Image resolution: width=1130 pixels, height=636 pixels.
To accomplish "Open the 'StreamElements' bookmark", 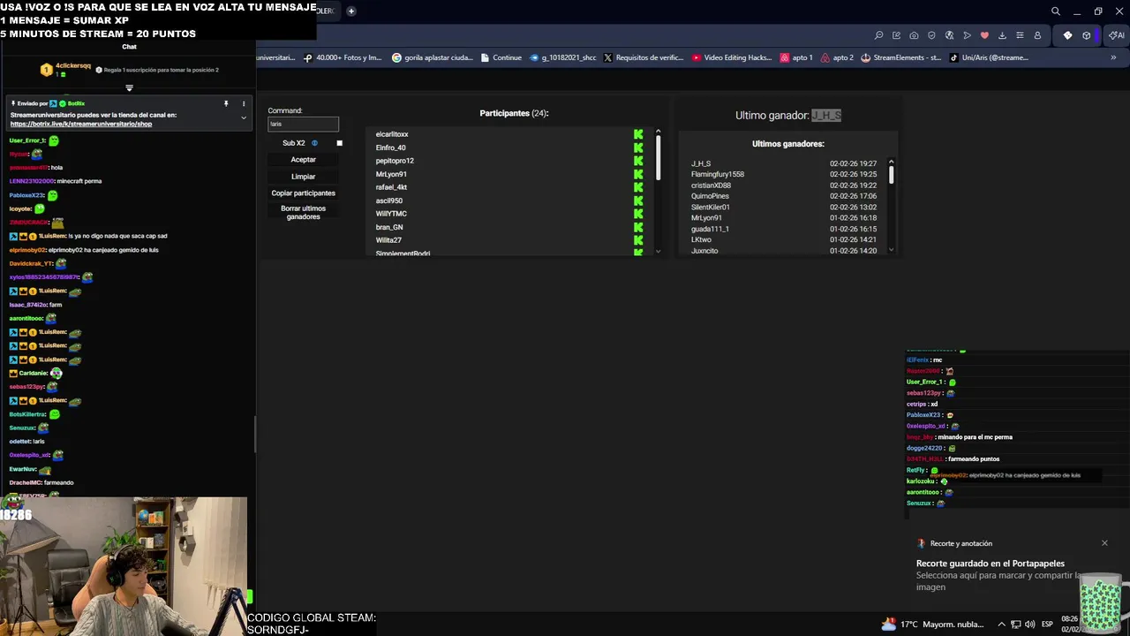I will pyautogui.click(x=900, y=57).
